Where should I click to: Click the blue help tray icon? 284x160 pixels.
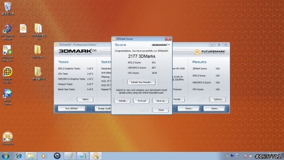232,156
